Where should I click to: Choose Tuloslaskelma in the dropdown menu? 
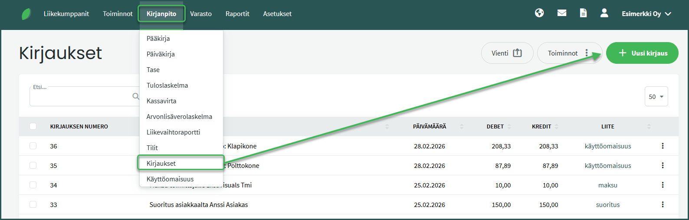(167, 85)
